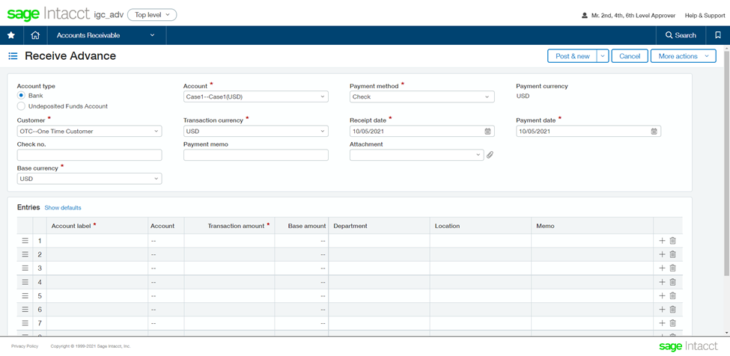Screen dimensions: 730x356
Task: Go to the home page icon
Action: pyautogui.click(x=35, y=35)
